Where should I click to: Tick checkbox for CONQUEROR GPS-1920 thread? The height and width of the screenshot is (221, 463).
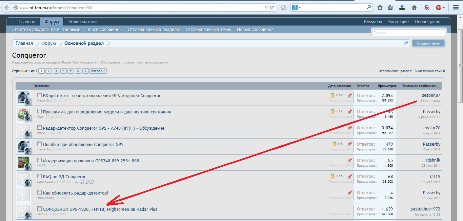point(39,209)
